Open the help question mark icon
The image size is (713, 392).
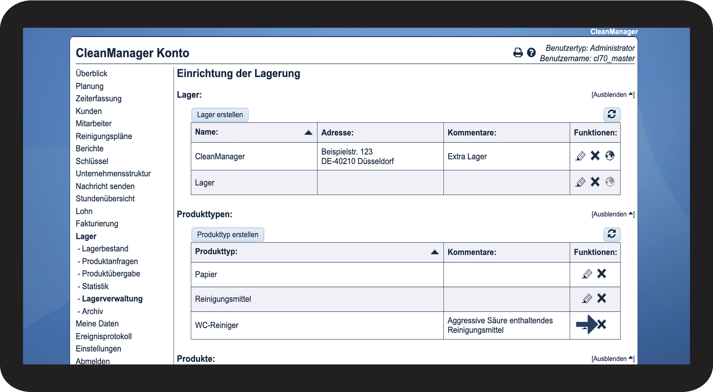[531, 52]
